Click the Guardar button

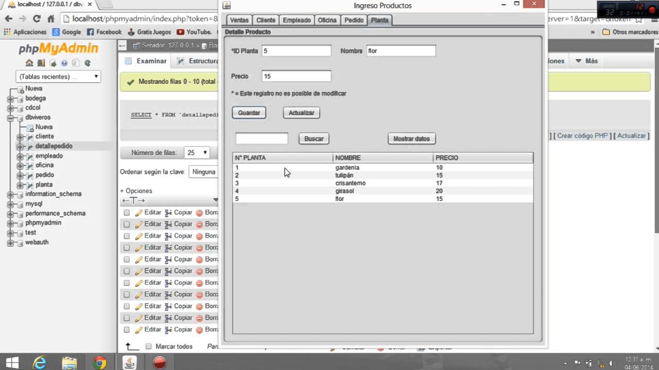click(249, 113)
